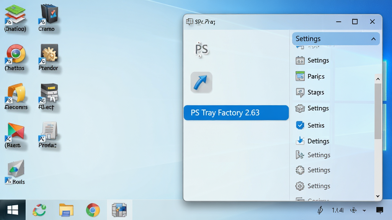Open the Windows Start menu
Viewport: 392px width, 220px height.
(13, 210)
